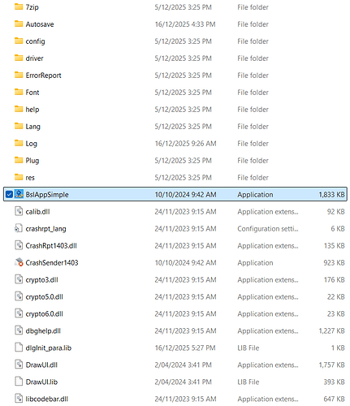This screenshot has width=350, height=406.
Task: Click the 1,757 KB size value
Action: [331, 365]
